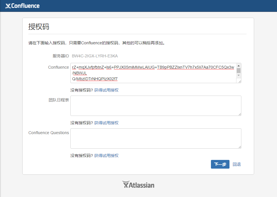Click the resize handle of the Confluence Questions box
The image size is (277, 197).
[240, 147]
